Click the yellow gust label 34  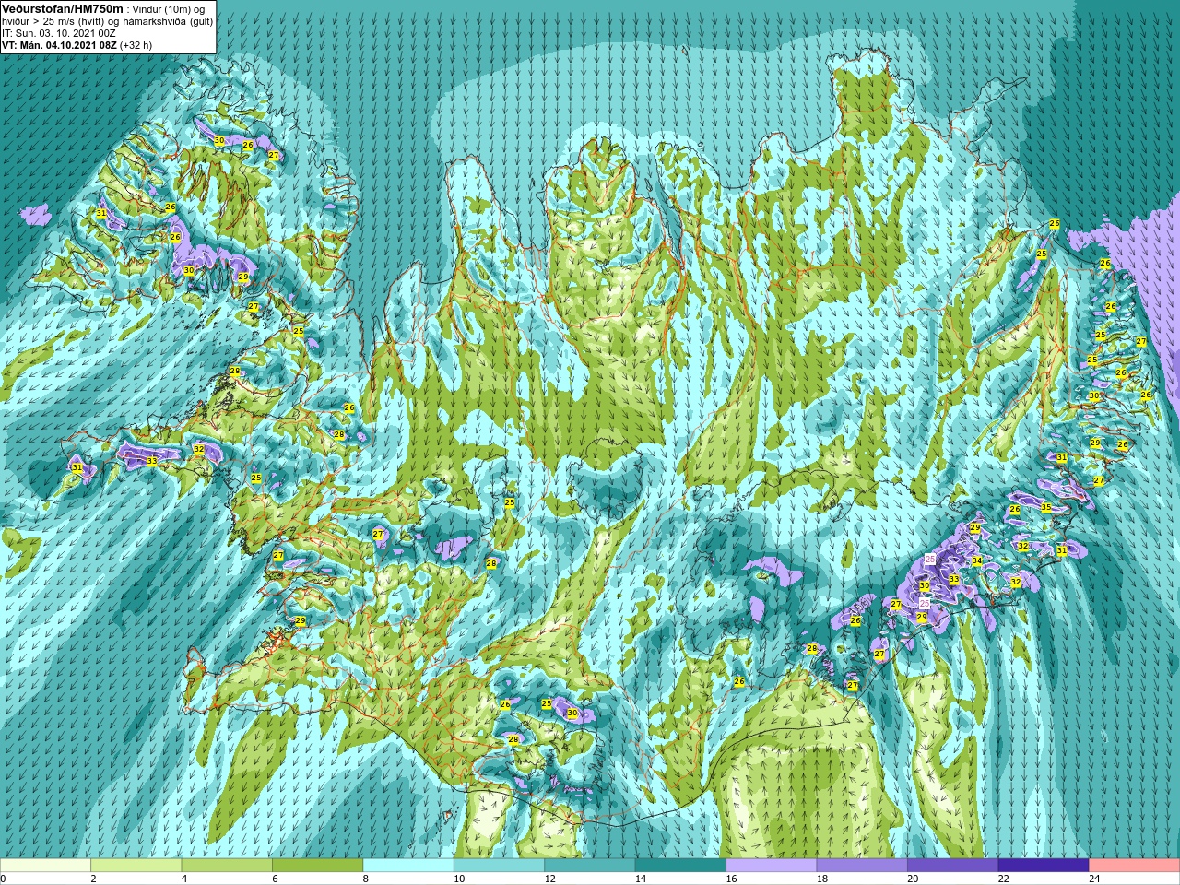point(976,560)
